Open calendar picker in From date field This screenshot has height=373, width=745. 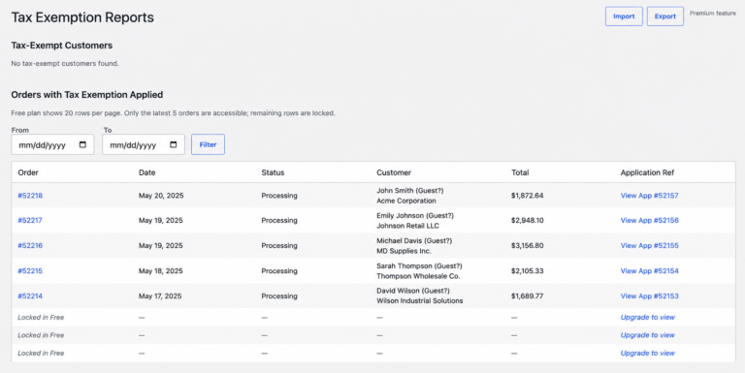coord(82,144)
